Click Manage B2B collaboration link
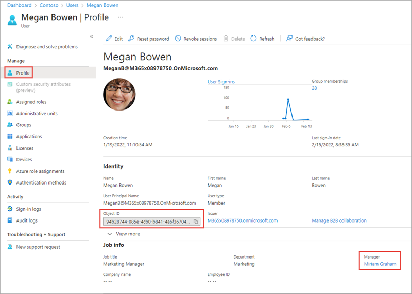Screen dimensions: 412x294 (339, 220)
